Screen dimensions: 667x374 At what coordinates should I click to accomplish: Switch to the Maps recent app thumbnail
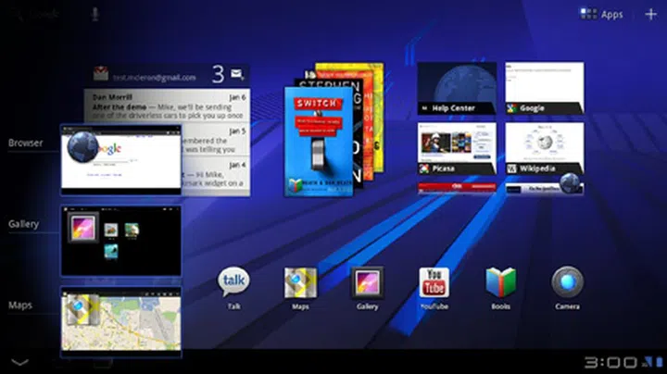tap(121, 322)
